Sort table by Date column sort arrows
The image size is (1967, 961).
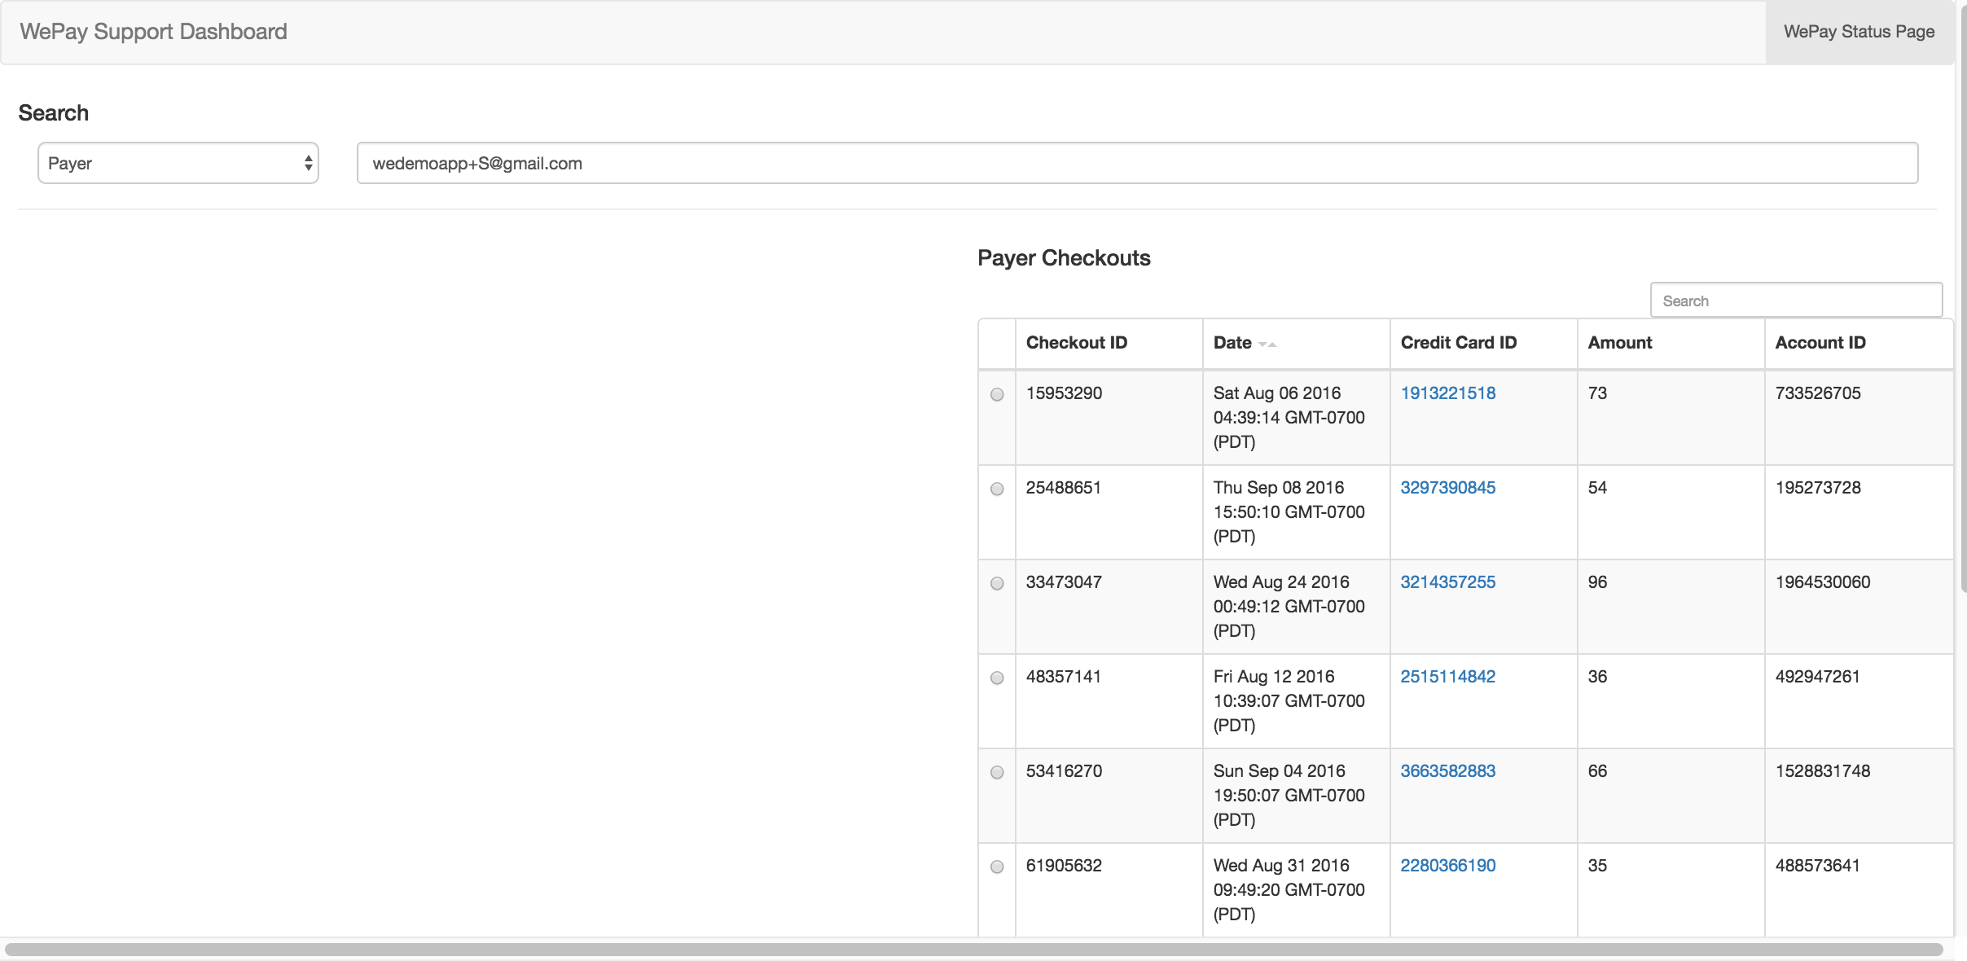click(1267, 344)
